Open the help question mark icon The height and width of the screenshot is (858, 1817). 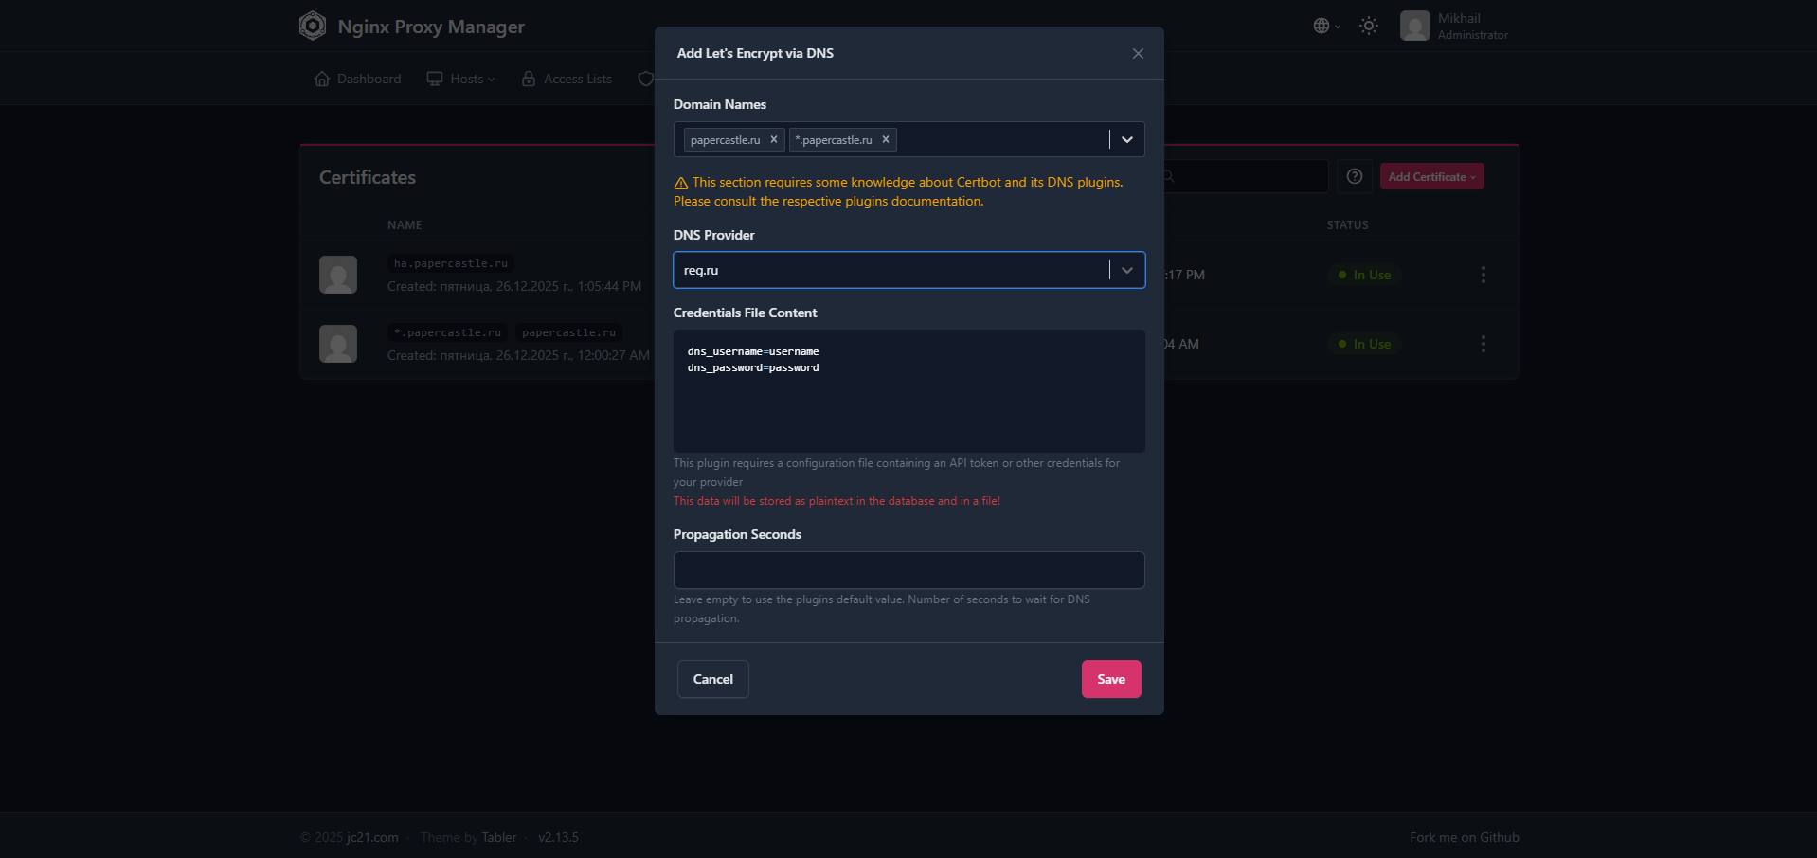click(1355, 176)
